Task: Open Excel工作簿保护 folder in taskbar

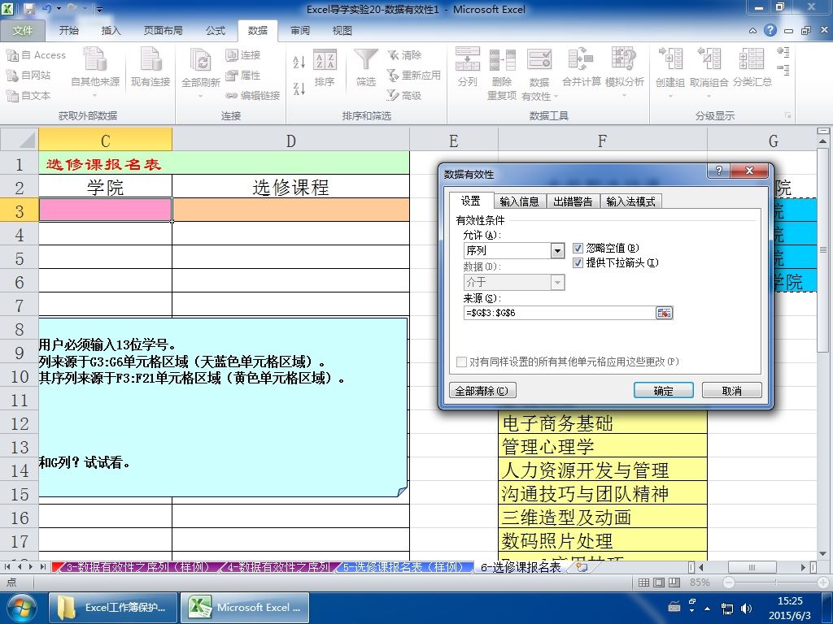Action: 113,608
